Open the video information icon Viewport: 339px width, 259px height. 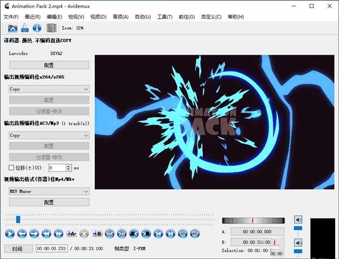pyautogui.click(x=37, y=28)
